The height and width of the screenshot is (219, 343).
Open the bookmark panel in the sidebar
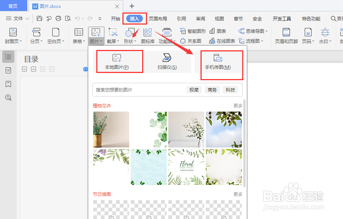8,84
